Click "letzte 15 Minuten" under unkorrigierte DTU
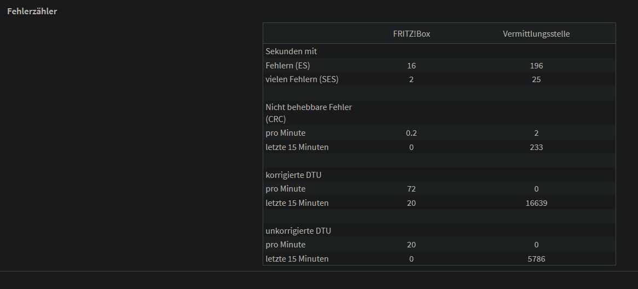638x289 pixels. pos(297,259)
